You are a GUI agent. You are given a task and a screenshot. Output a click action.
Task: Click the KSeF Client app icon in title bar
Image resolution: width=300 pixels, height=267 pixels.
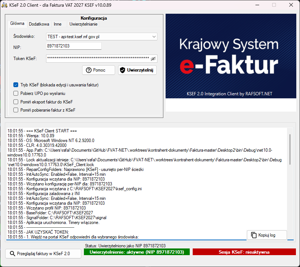(x=4, y=5)
